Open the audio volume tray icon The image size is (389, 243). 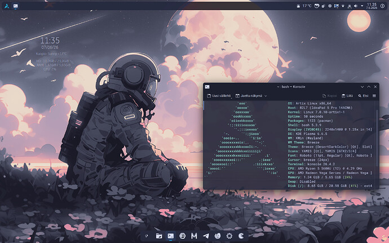[356, 6]
